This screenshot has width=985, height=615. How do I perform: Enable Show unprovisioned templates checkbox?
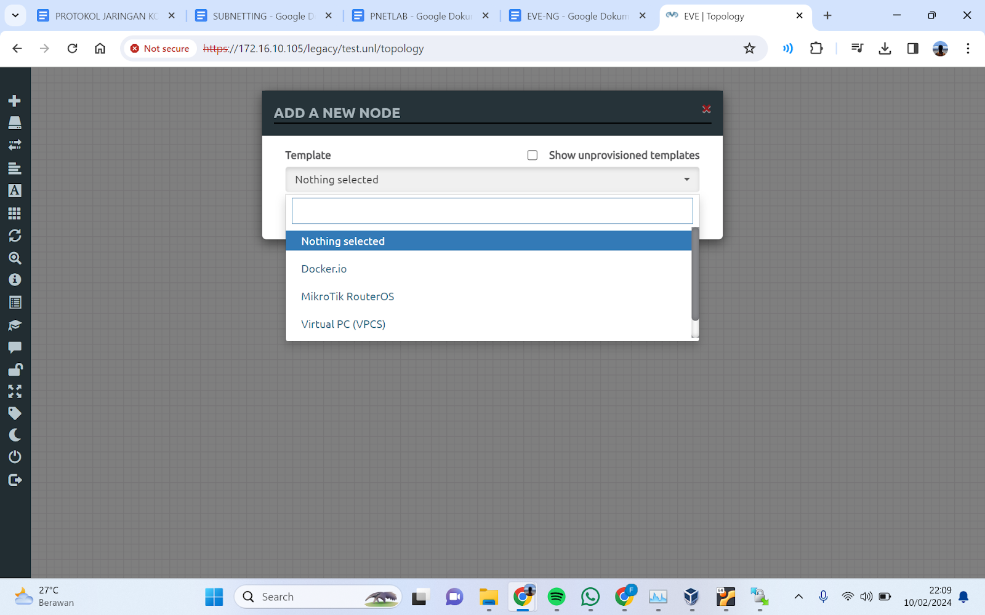click(533, 155)
